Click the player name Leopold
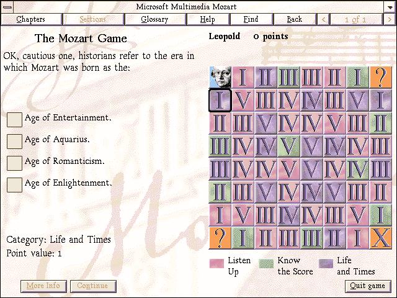Image resolution: width=397 pixels, height=298 pixels. (x=225, y=37)
